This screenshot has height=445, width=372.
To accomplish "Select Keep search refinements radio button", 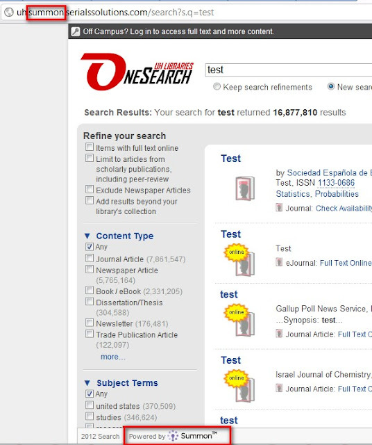I will click(x=217, y=86).
